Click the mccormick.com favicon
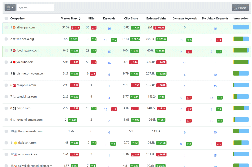Screen dimensions: 252x167 coord(16,154)
